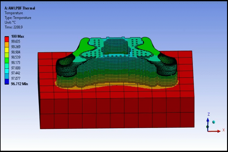Click the yellow 98.904 legend color band
The width and height of the screenshot is (228, 152).
click(7, 50)
